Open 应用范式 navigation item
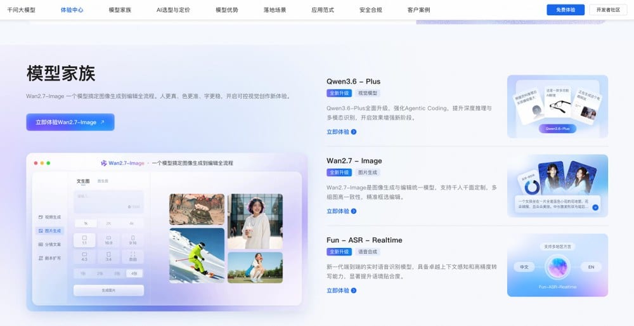The height and width of the screenshot is (326, 634). coord(323,10)
